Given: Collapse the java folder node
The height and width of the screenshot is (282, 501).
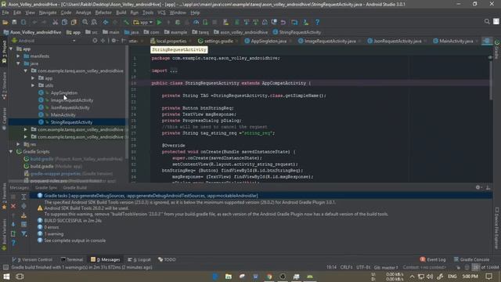Looking at the screenshot, I should (18, 63).
